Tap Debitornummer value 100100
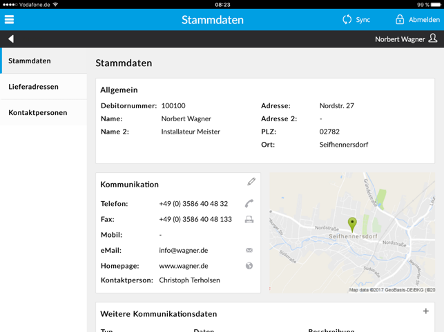The width and height of the screenshot is (444, 332). pos(173,105)
